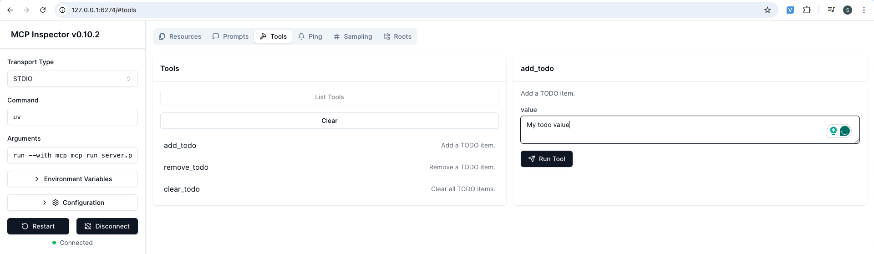
Task: Click the blue V extension icon
Action: [x=790, y=10]
